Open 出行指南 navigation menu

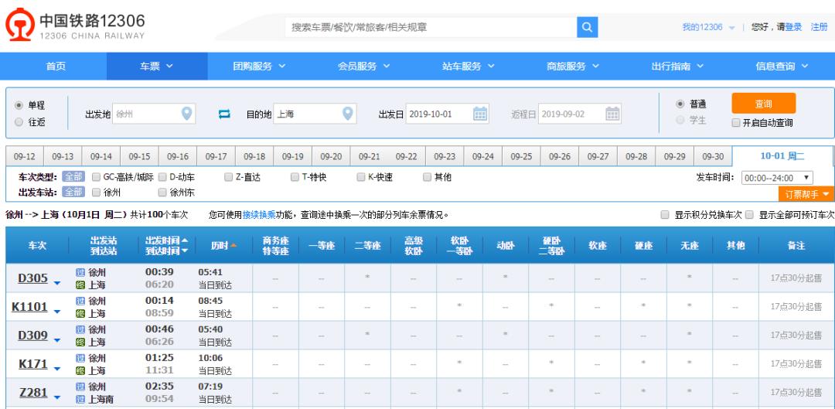(x=677, y=66)
